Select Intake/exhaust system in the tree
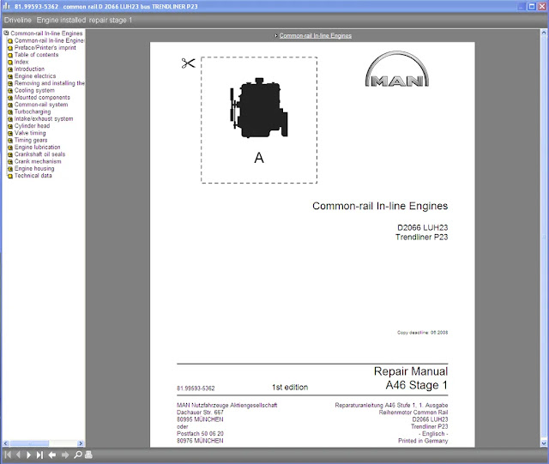The width and height of the screenshot is (549, 464). tap(44, 118)
